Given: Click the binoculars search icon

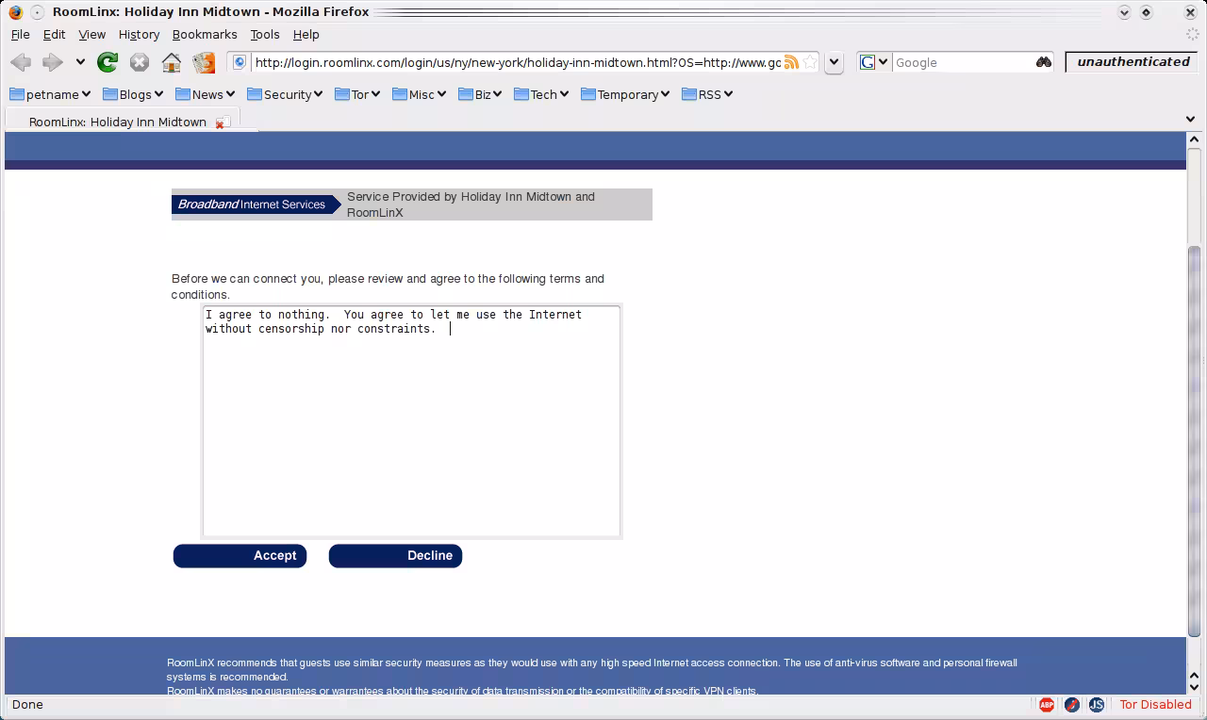Looking at the screenshot, I should tap(1044, 62).
